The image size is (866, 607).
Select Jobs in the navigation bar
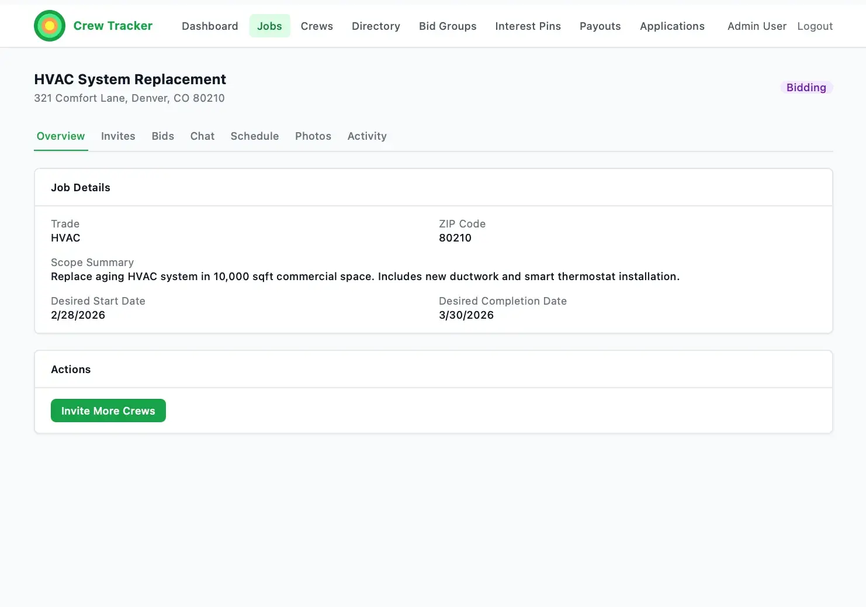tap(269, 26)
